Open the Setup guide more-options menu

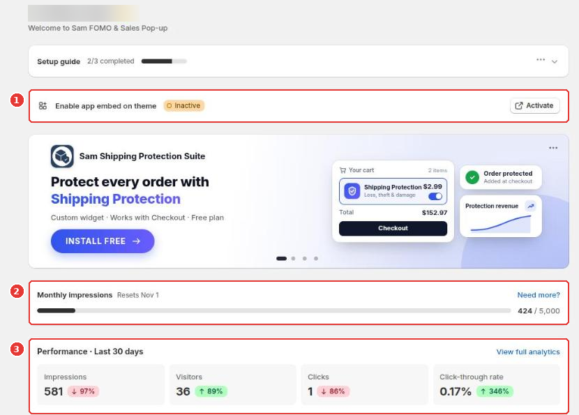[541, 60]
